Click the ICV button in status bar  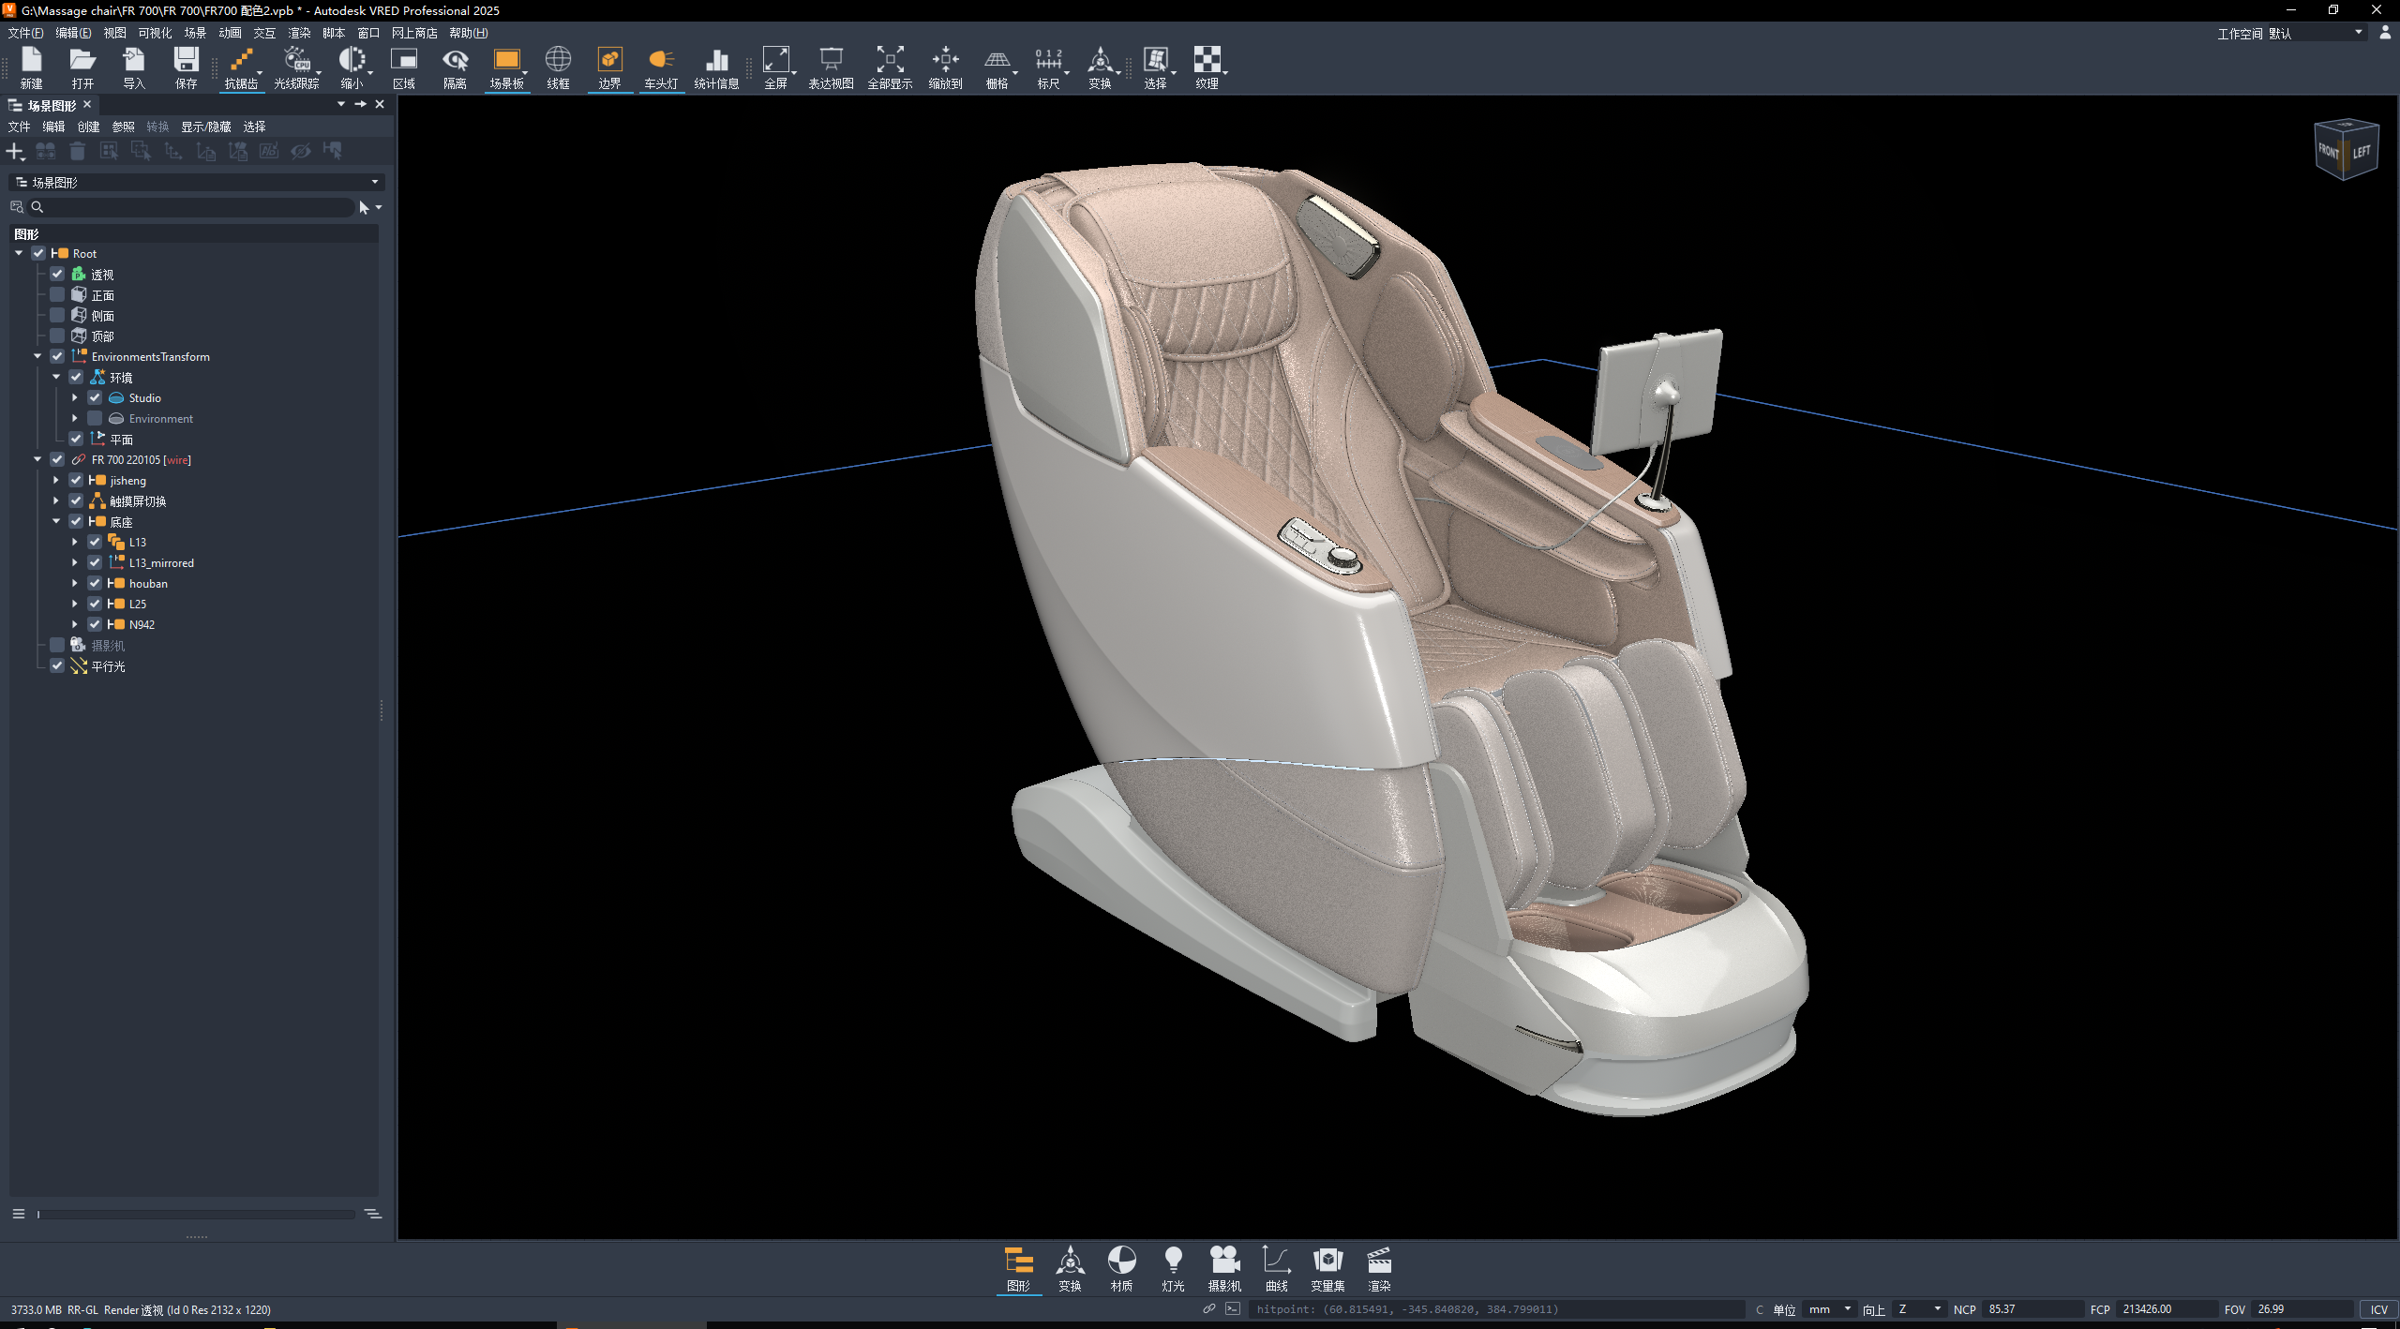(2378, 1309)
